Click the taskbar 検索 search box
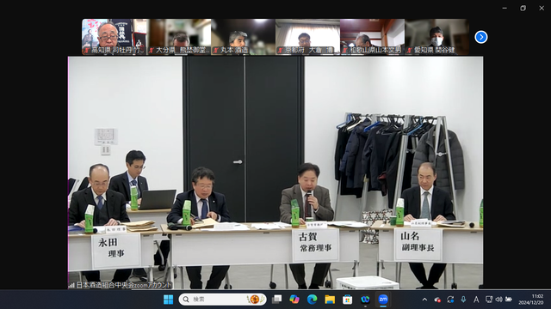The width and height of the screenshot is (551, 309). pos(222,300)
